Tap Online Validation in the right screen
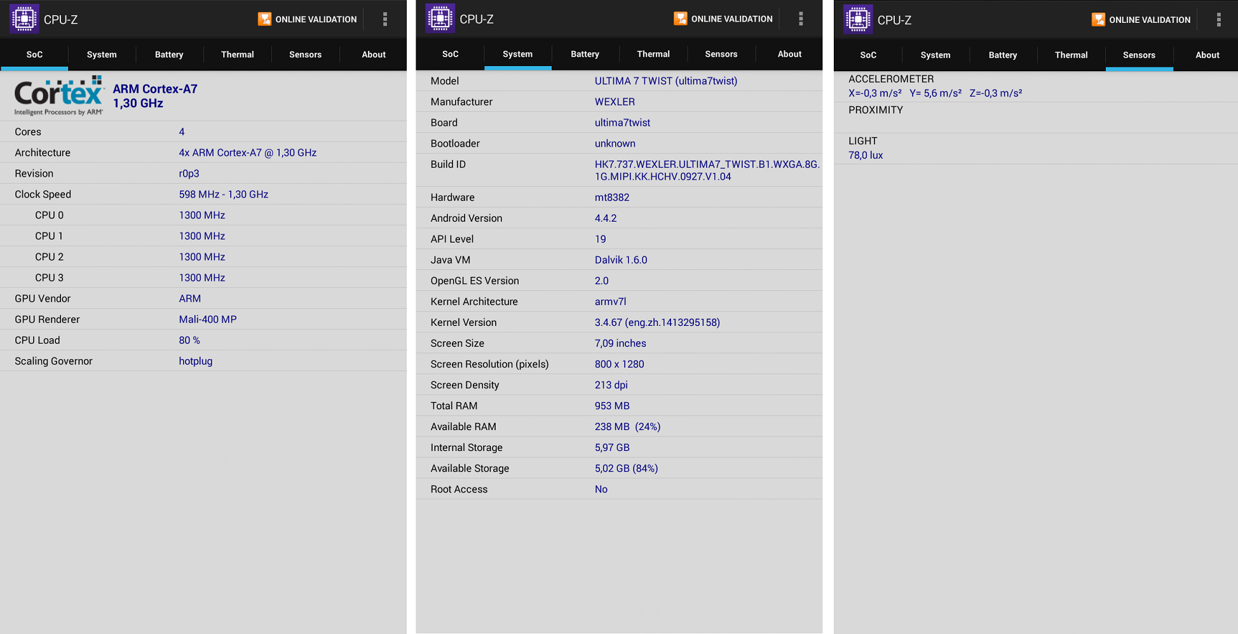The image size is (1238, 634). click(x=1141, y=20)
